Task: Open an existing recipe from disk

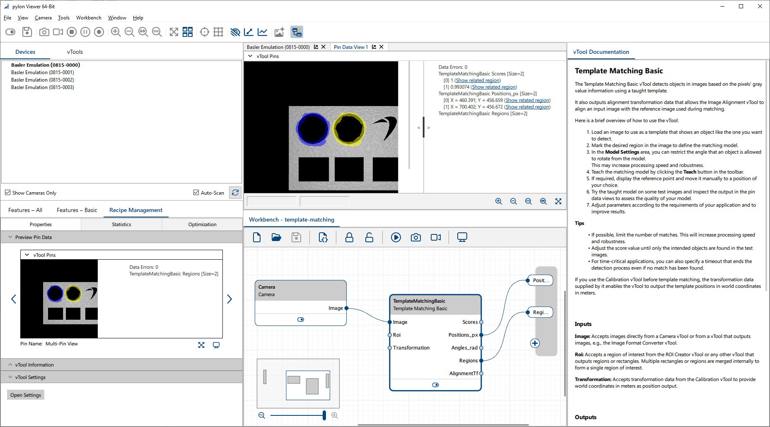Action: (276, 237)
